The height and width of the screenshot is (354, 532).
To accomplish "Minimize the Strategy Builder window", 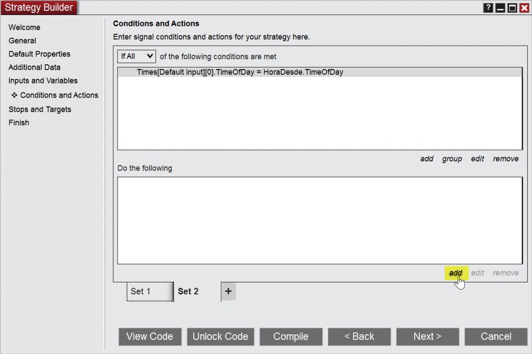I will [500, 7].
